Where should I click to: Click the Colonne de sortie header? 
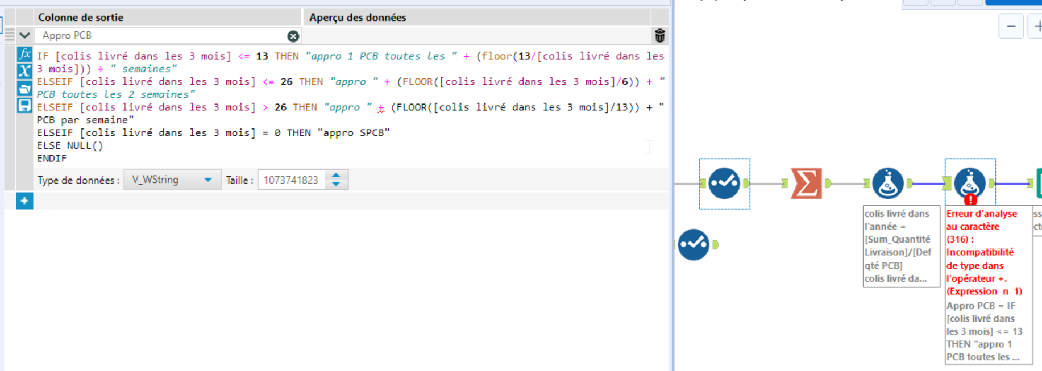81,18
